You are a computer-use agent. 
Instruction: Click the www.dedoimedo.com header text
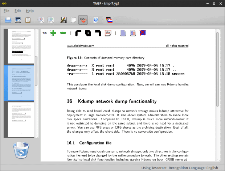click(x=80, y=46)
